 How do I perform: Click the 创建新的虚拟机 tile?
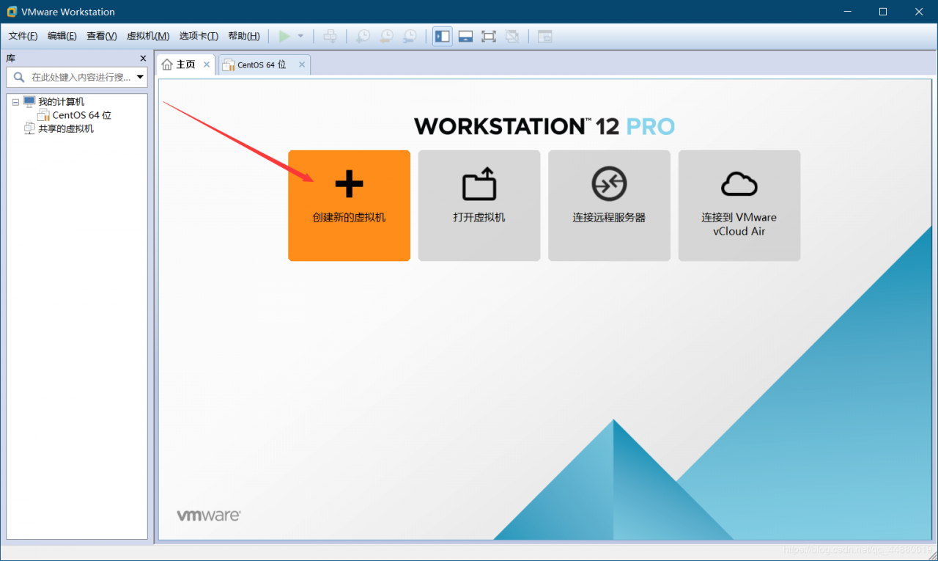tap(349, 205)
